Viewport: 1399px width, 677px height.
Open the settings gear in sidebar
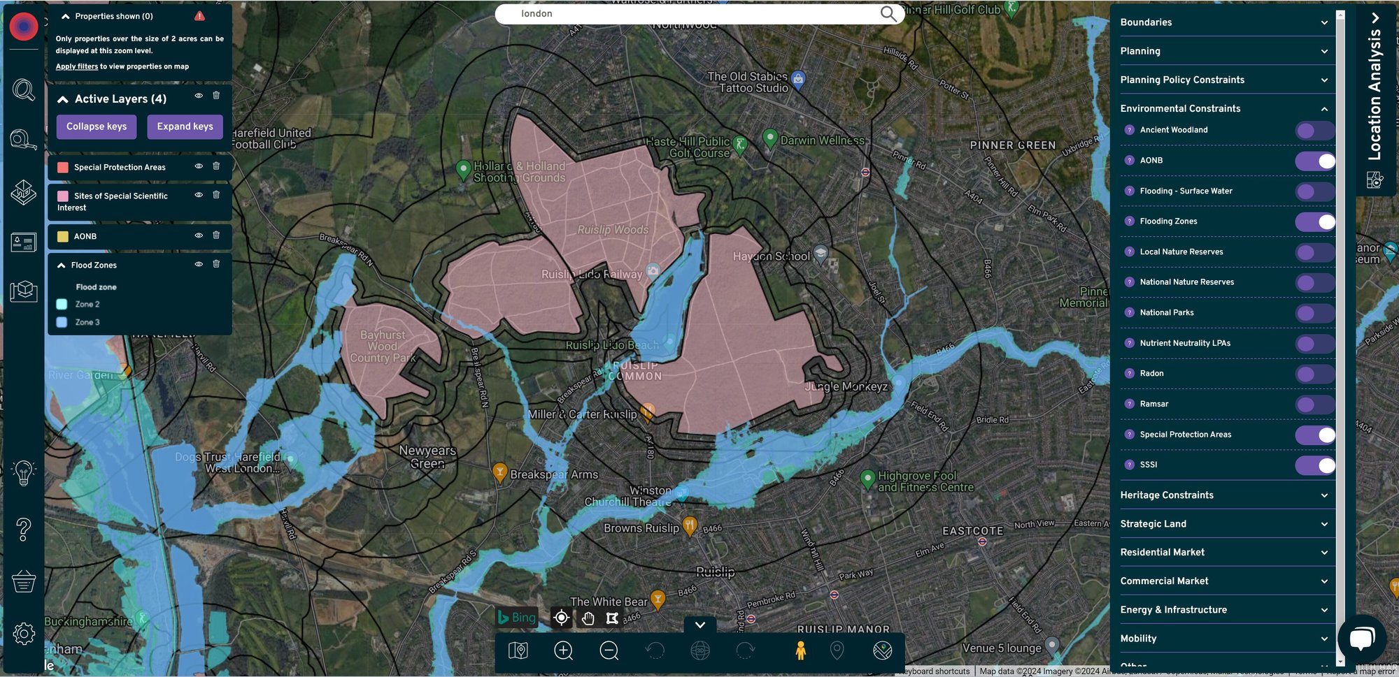23,634
